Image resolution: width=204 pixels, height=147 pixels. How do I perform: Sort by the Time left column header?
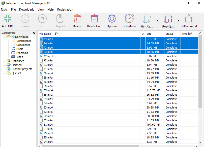pos(190,34)
